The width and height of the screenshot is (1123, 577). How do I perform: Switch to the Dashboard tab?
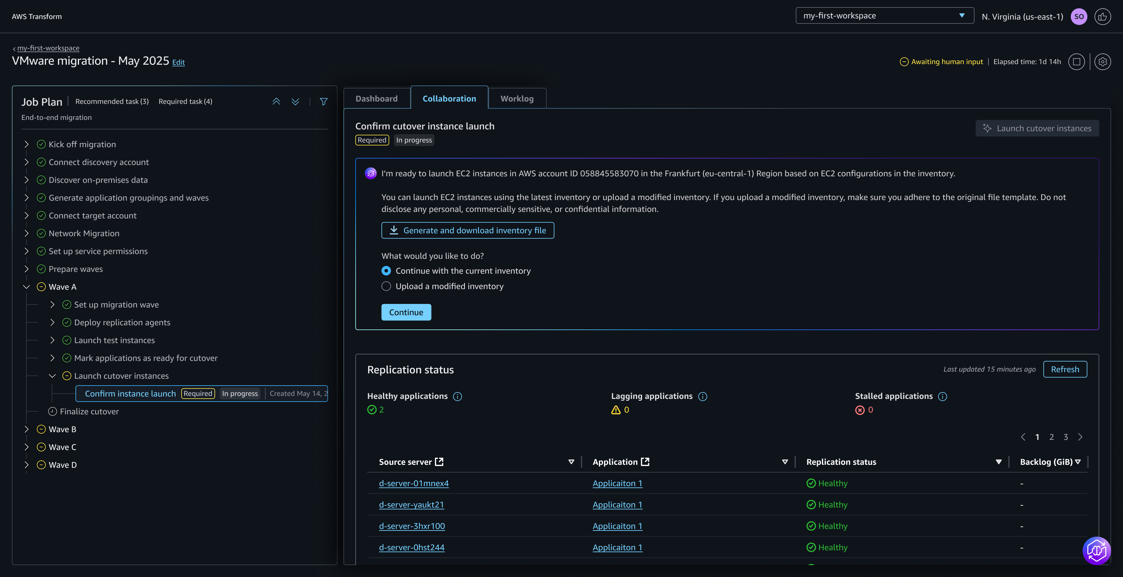point(376,99)
